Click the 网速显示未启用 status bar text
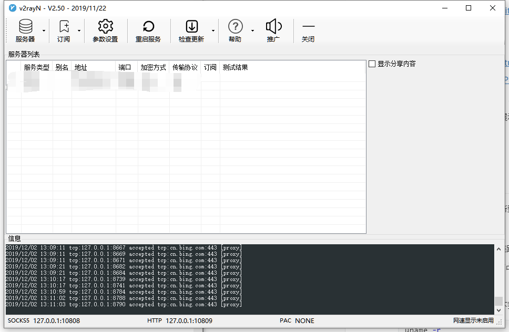509x332 pixels. [473, 320]
